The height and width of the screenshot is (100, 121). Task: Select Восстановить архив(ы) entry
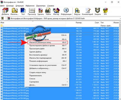[x=47, y=55]
